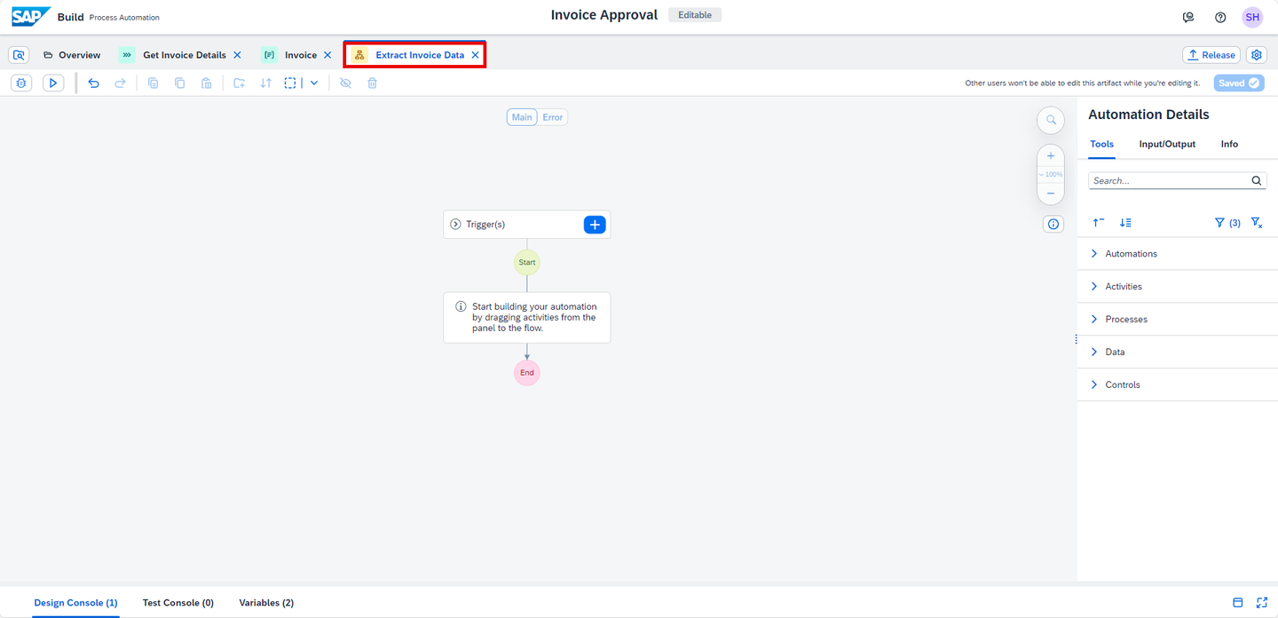1278x618 pixels.
Task: Click the trash delete icon
Action: point(373,83)
